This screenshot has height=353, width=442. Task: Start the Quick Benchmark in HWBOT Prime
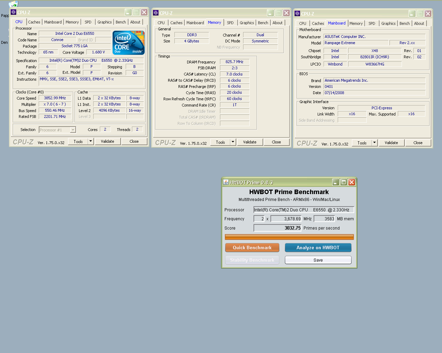pos(252,248)
